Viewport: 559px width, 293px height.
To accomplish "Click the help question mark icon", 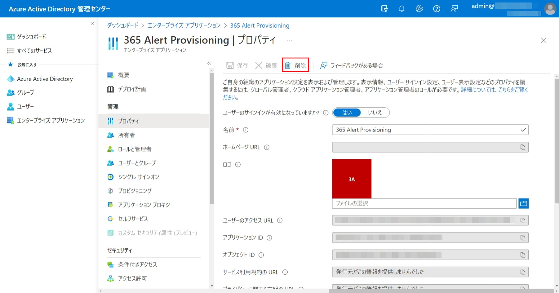I will point(437,9).
